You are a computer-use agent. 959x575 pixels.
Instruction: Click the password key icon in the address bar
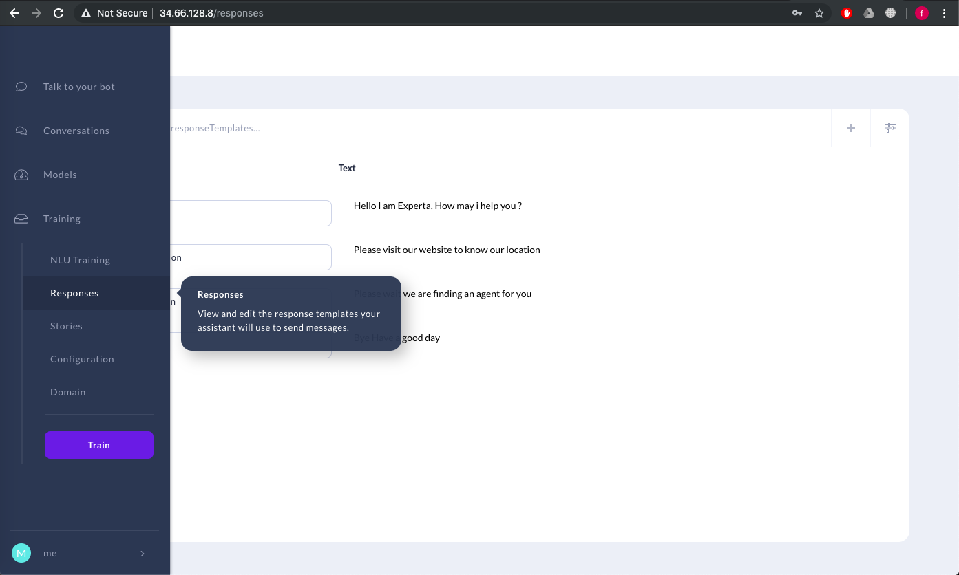pyautogui.click(x=797, y=12)
